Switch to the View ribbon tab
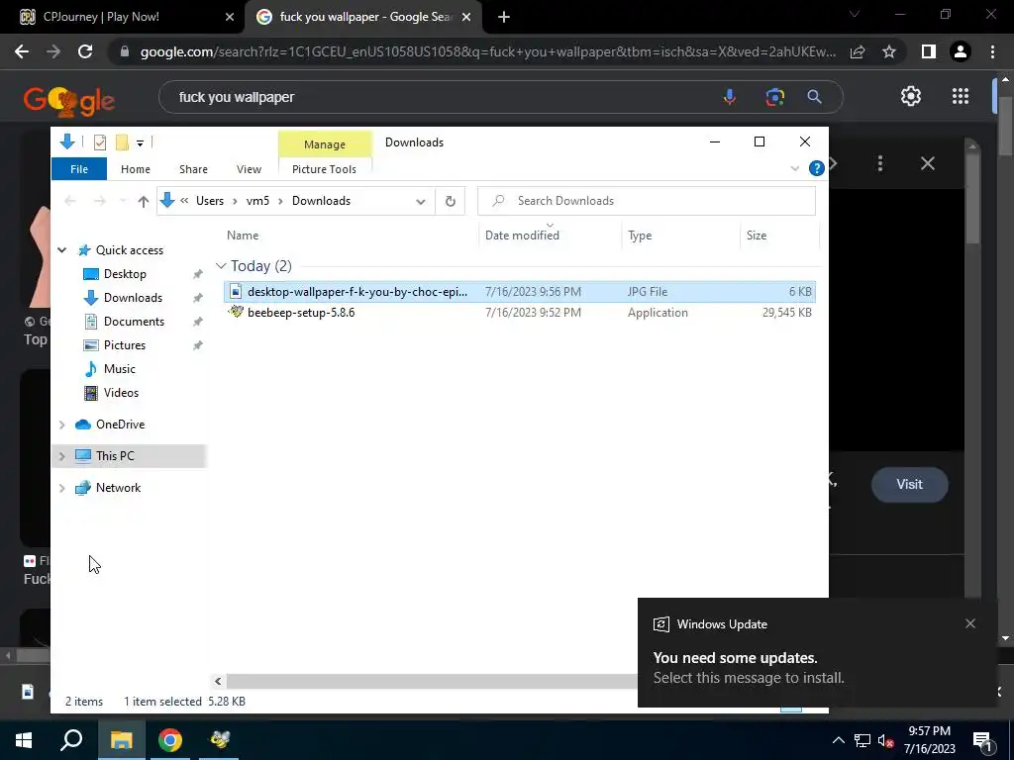This screenshot has width=1014, height=760. point(249,169)
